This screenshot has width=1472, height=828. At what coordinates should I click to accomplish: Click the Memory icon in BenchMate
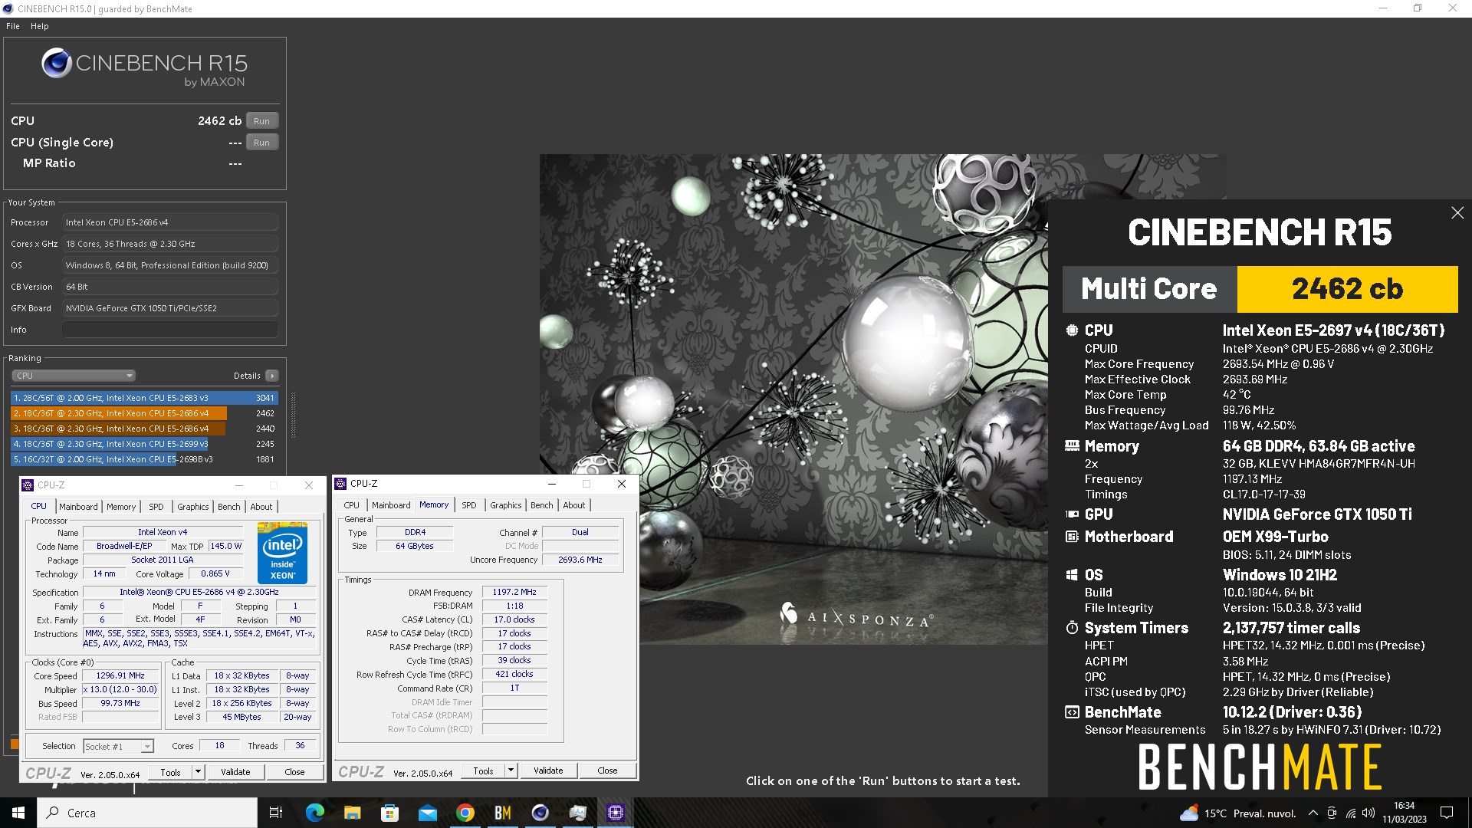pyautogui.click(x=1072, y=445)
